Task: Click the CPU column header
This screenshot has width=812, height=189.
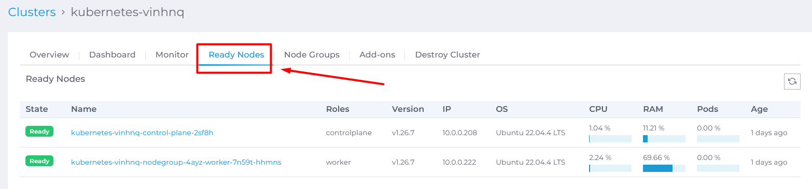Action: point(598,109)
